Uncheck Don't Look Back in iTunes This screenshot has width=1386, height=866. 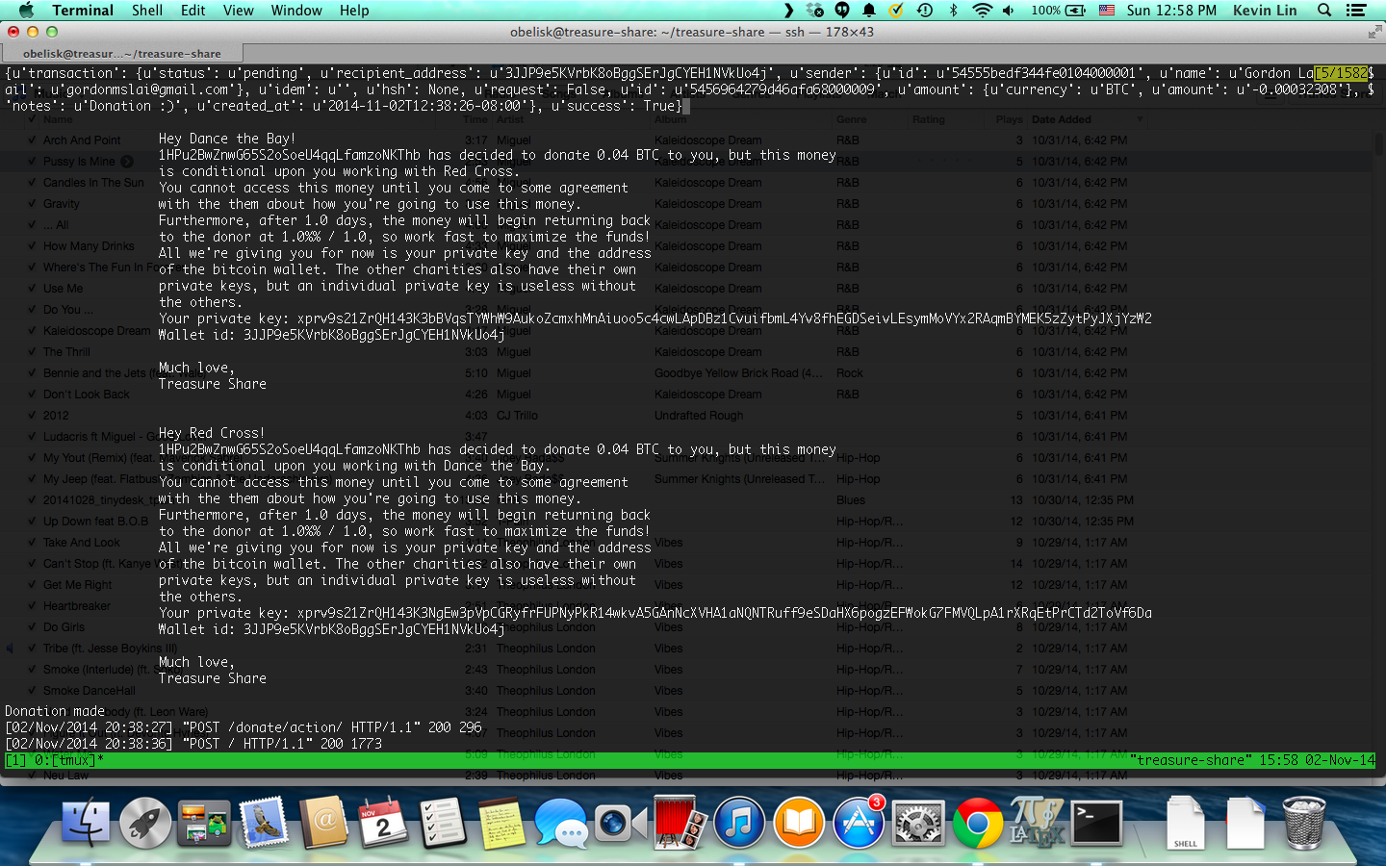[31, 395]
